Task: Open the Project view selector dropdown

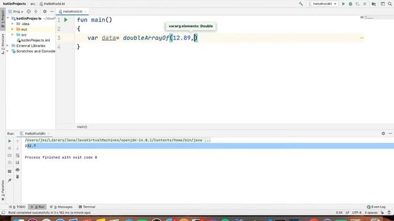Action: point(16,12)
